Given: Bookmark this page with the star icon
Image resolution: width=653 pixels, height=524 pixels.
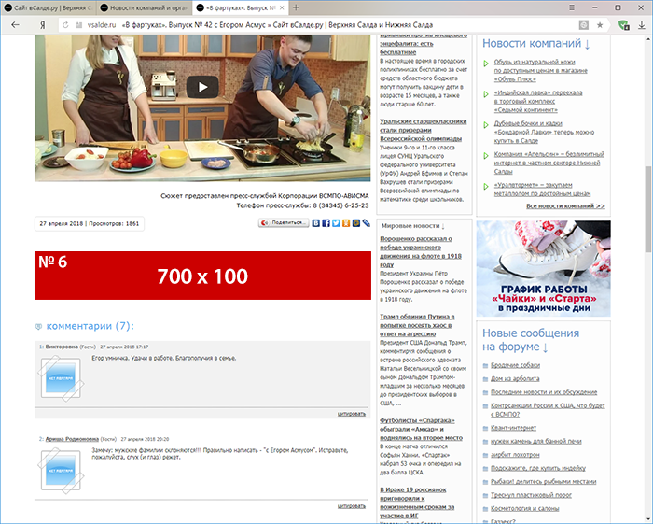Looking at the screenshot, I should point(600,25).
